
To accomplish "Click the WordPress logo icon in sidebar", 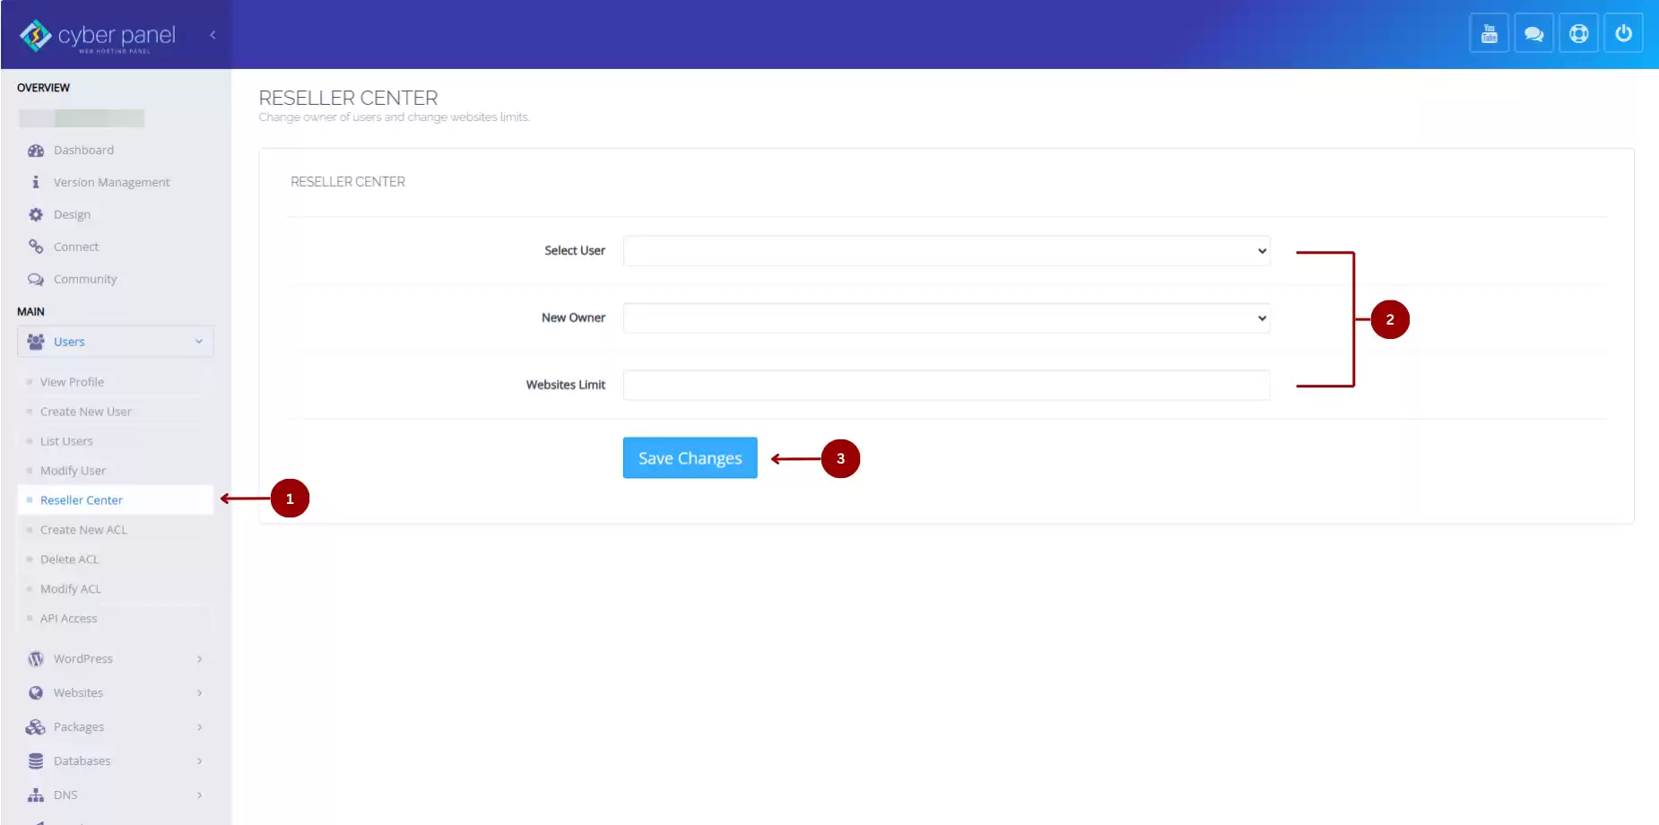I will coord(36,659).
